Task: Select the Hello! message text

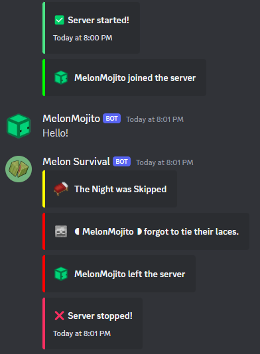Action: tap(55, 133)
